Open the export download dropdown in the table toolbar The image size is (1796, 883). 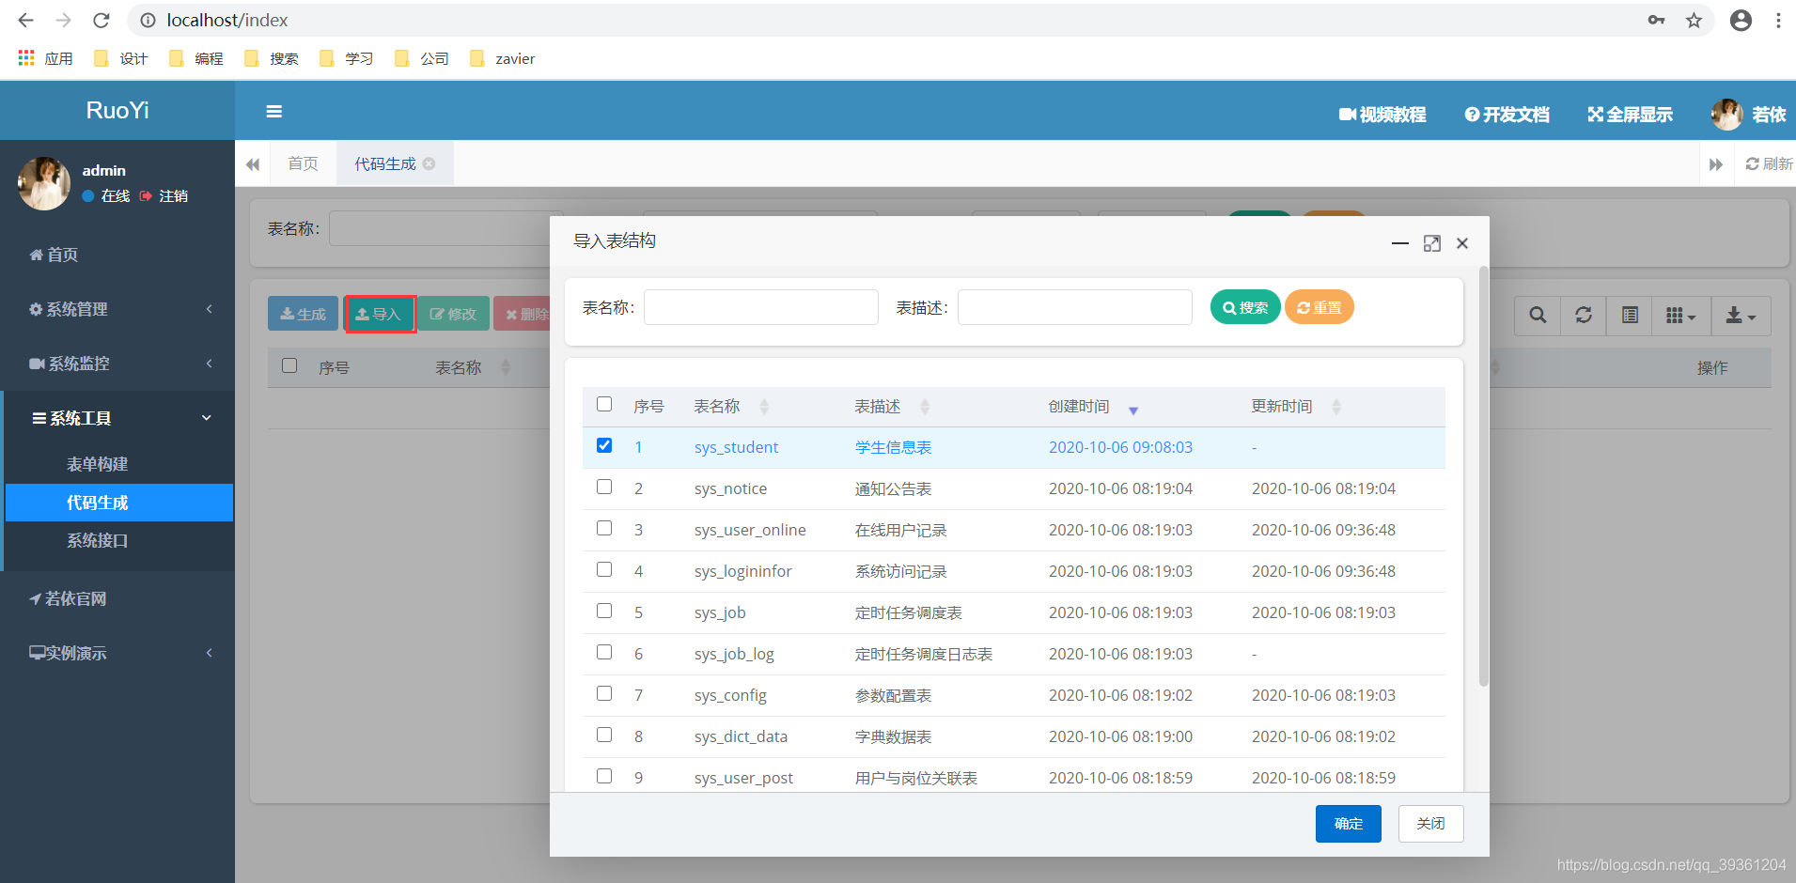(1741, 316)
